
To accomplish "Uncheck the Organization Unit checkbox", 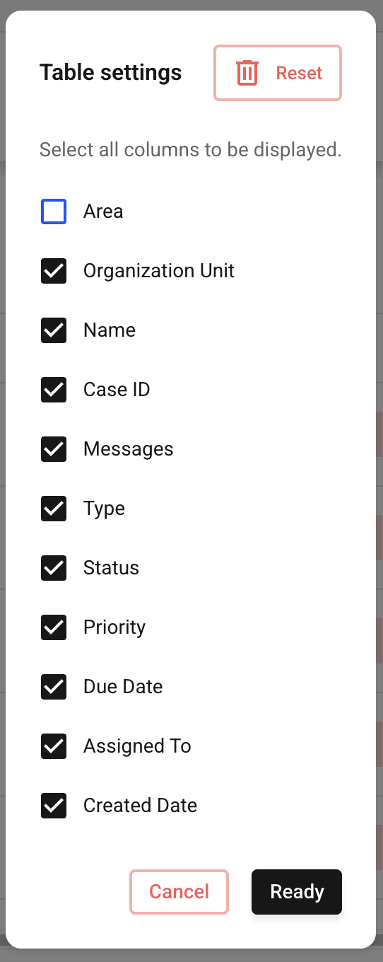I will (54, 271).
